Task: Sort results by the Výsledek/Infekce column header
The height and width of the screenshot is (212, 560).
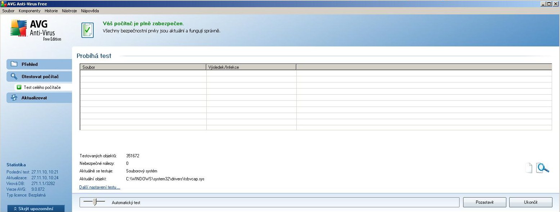Action: click(x=251, y=67)
